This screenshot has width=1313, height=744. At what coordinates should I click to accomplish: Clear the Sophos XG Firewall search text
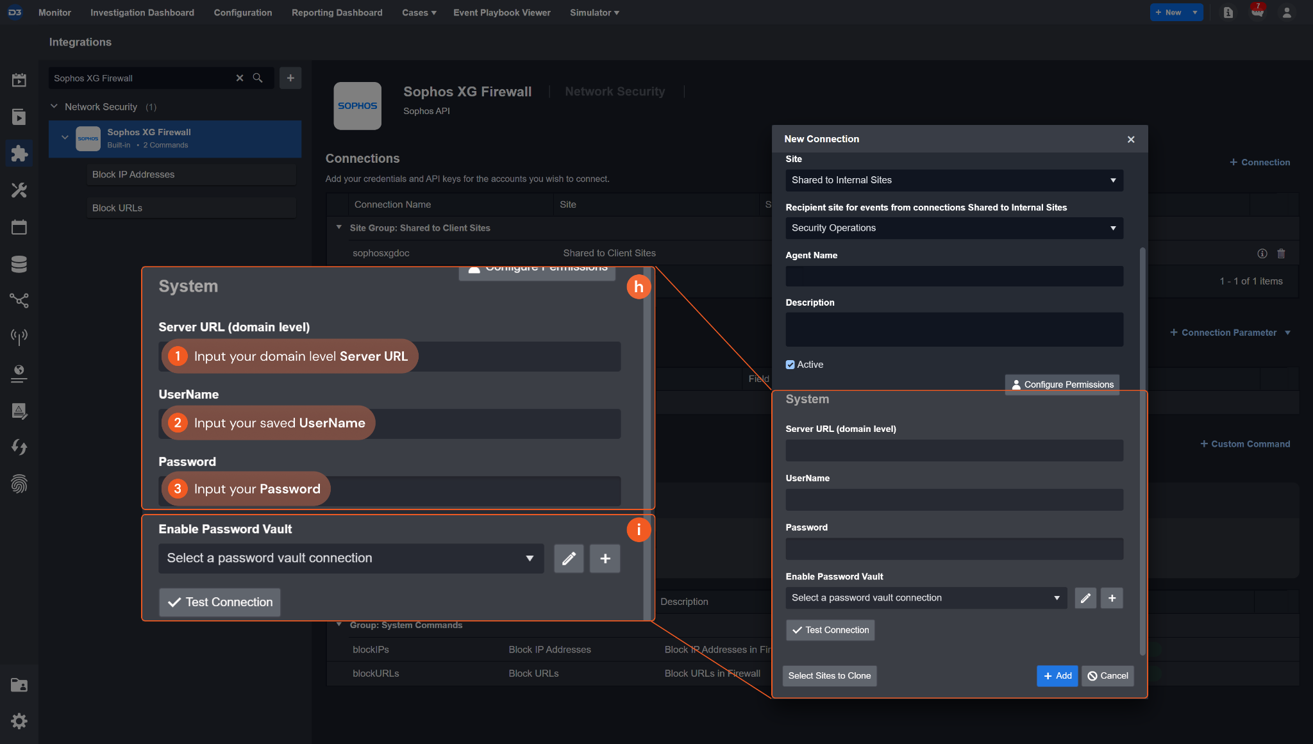[240, 78]
